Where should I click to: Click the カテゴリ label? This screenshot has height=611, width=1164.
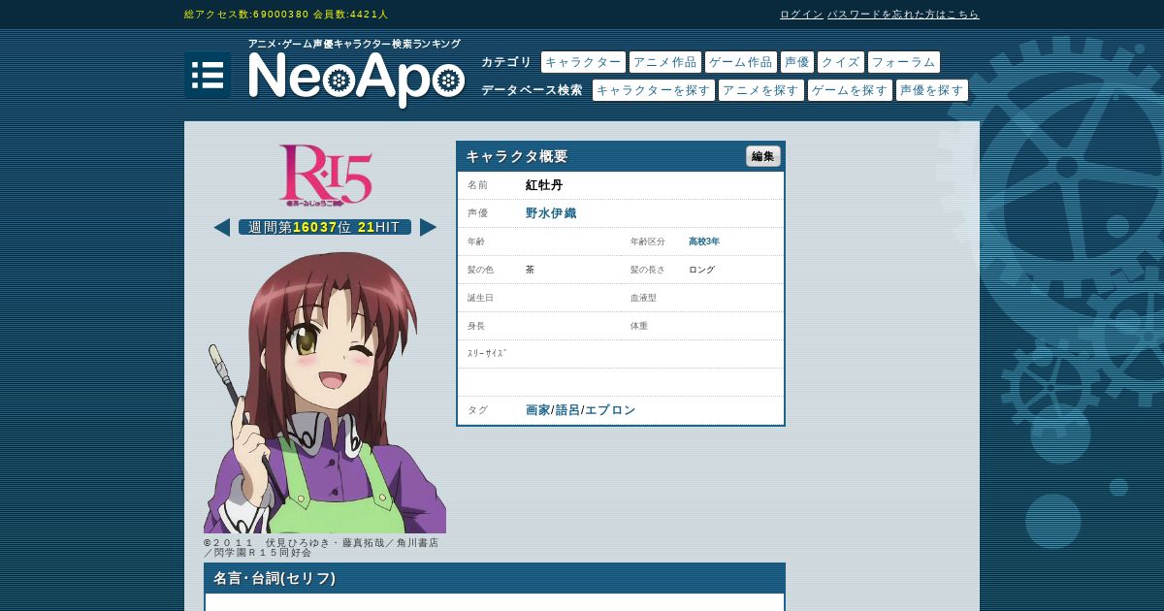(506, 62)
